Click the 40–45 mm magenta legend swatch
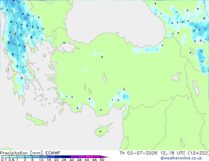 tap(89, 157)
